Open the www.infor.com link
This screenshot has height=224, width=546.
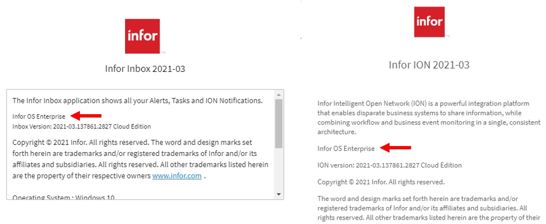[176, 176]
